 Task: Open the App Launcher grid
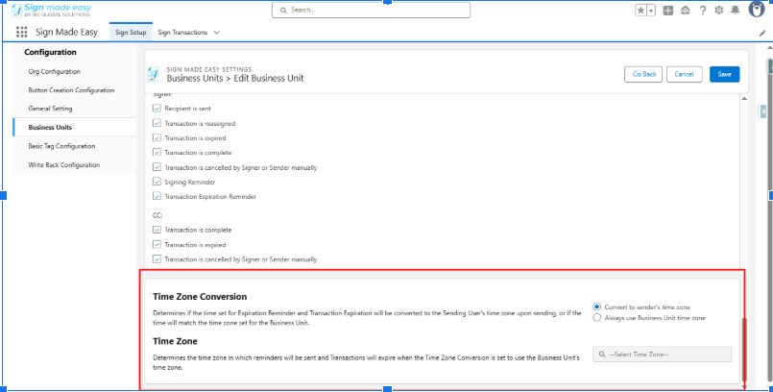pos(22,32)
